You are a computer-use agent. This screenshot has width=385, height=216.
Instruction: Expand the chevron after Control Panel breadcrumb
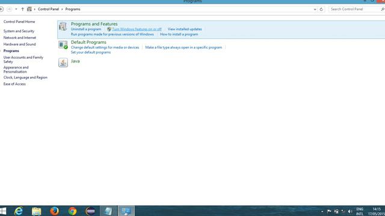(62, 9)
